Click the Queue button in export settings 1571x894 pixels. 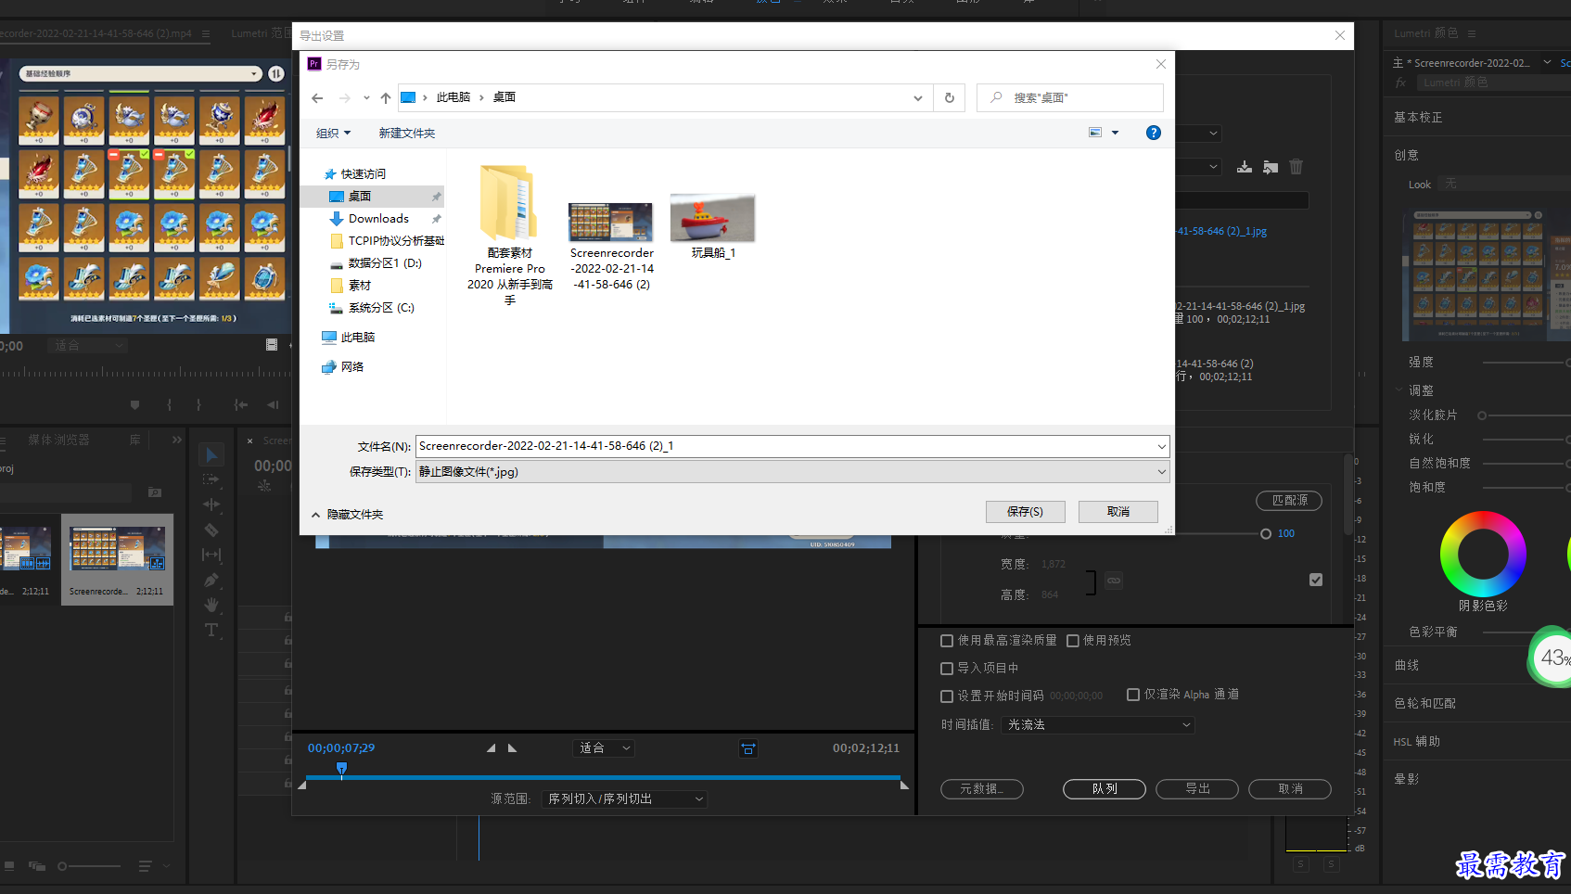click(1105, 789)
